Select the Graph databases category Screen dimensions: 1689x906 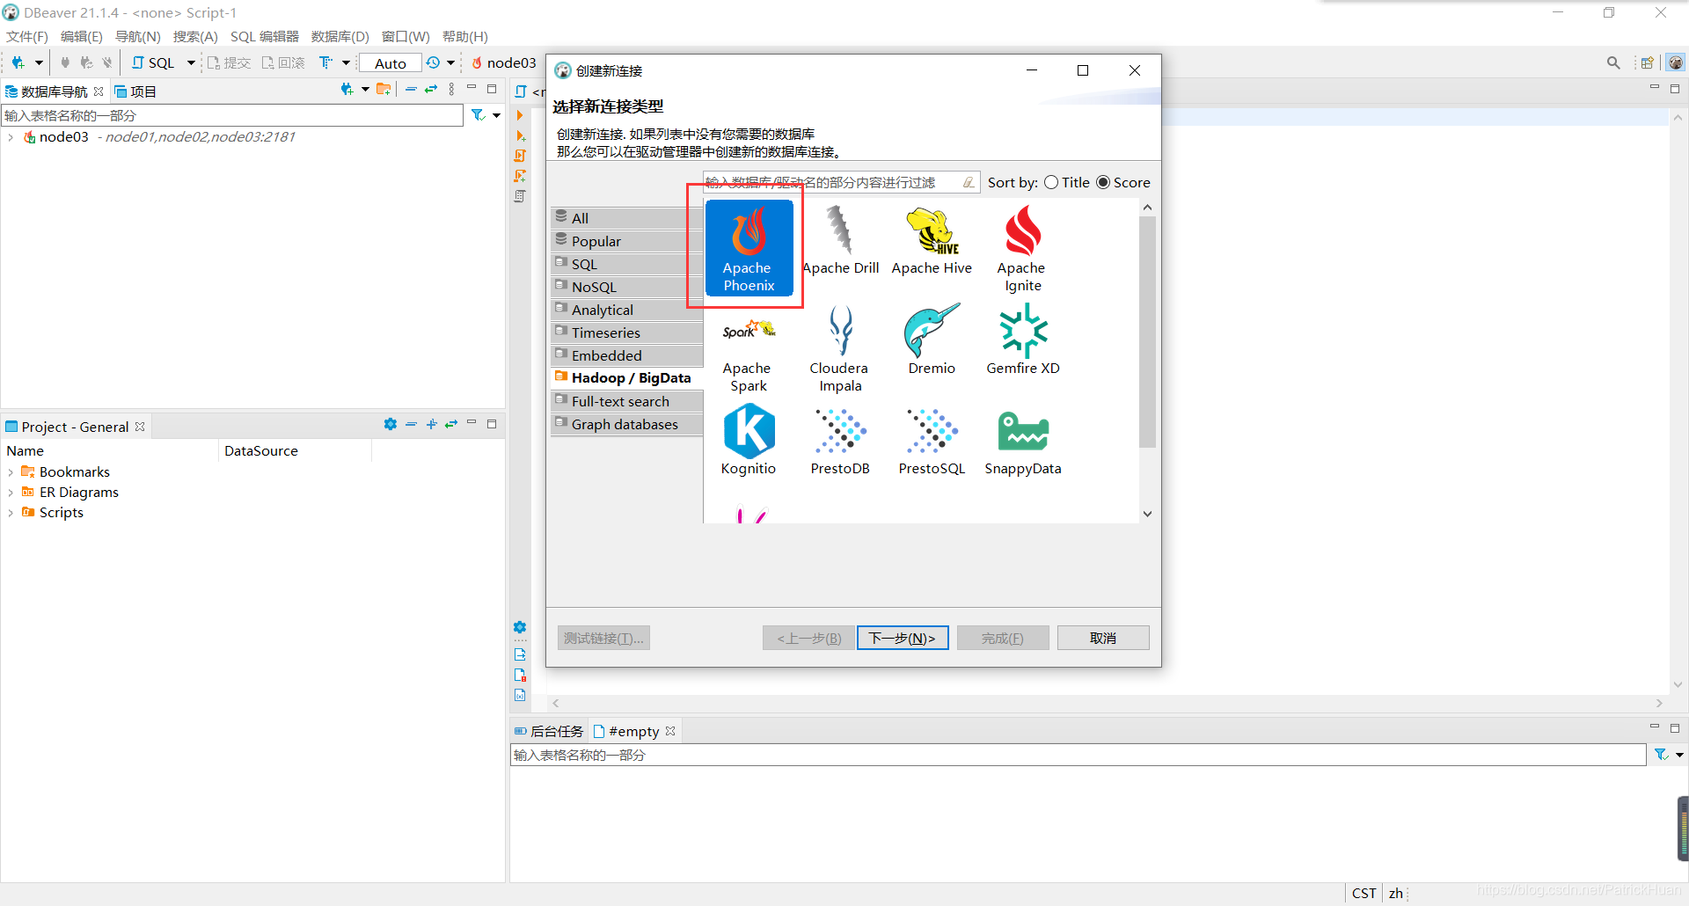(x=628, y=424)
